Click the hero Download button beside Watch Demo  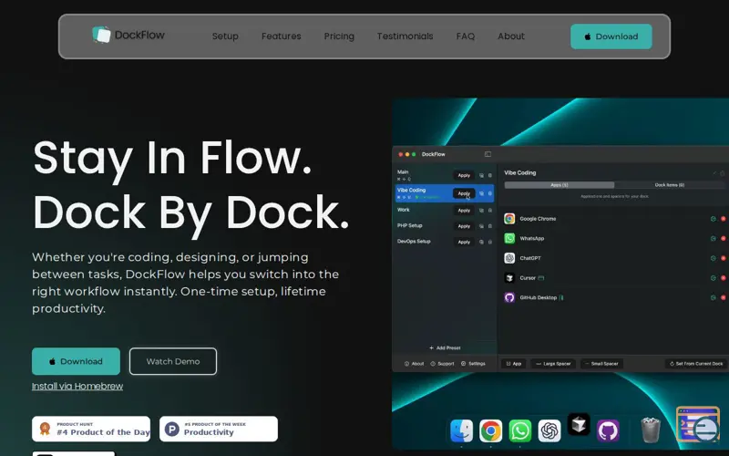[76, 361]
